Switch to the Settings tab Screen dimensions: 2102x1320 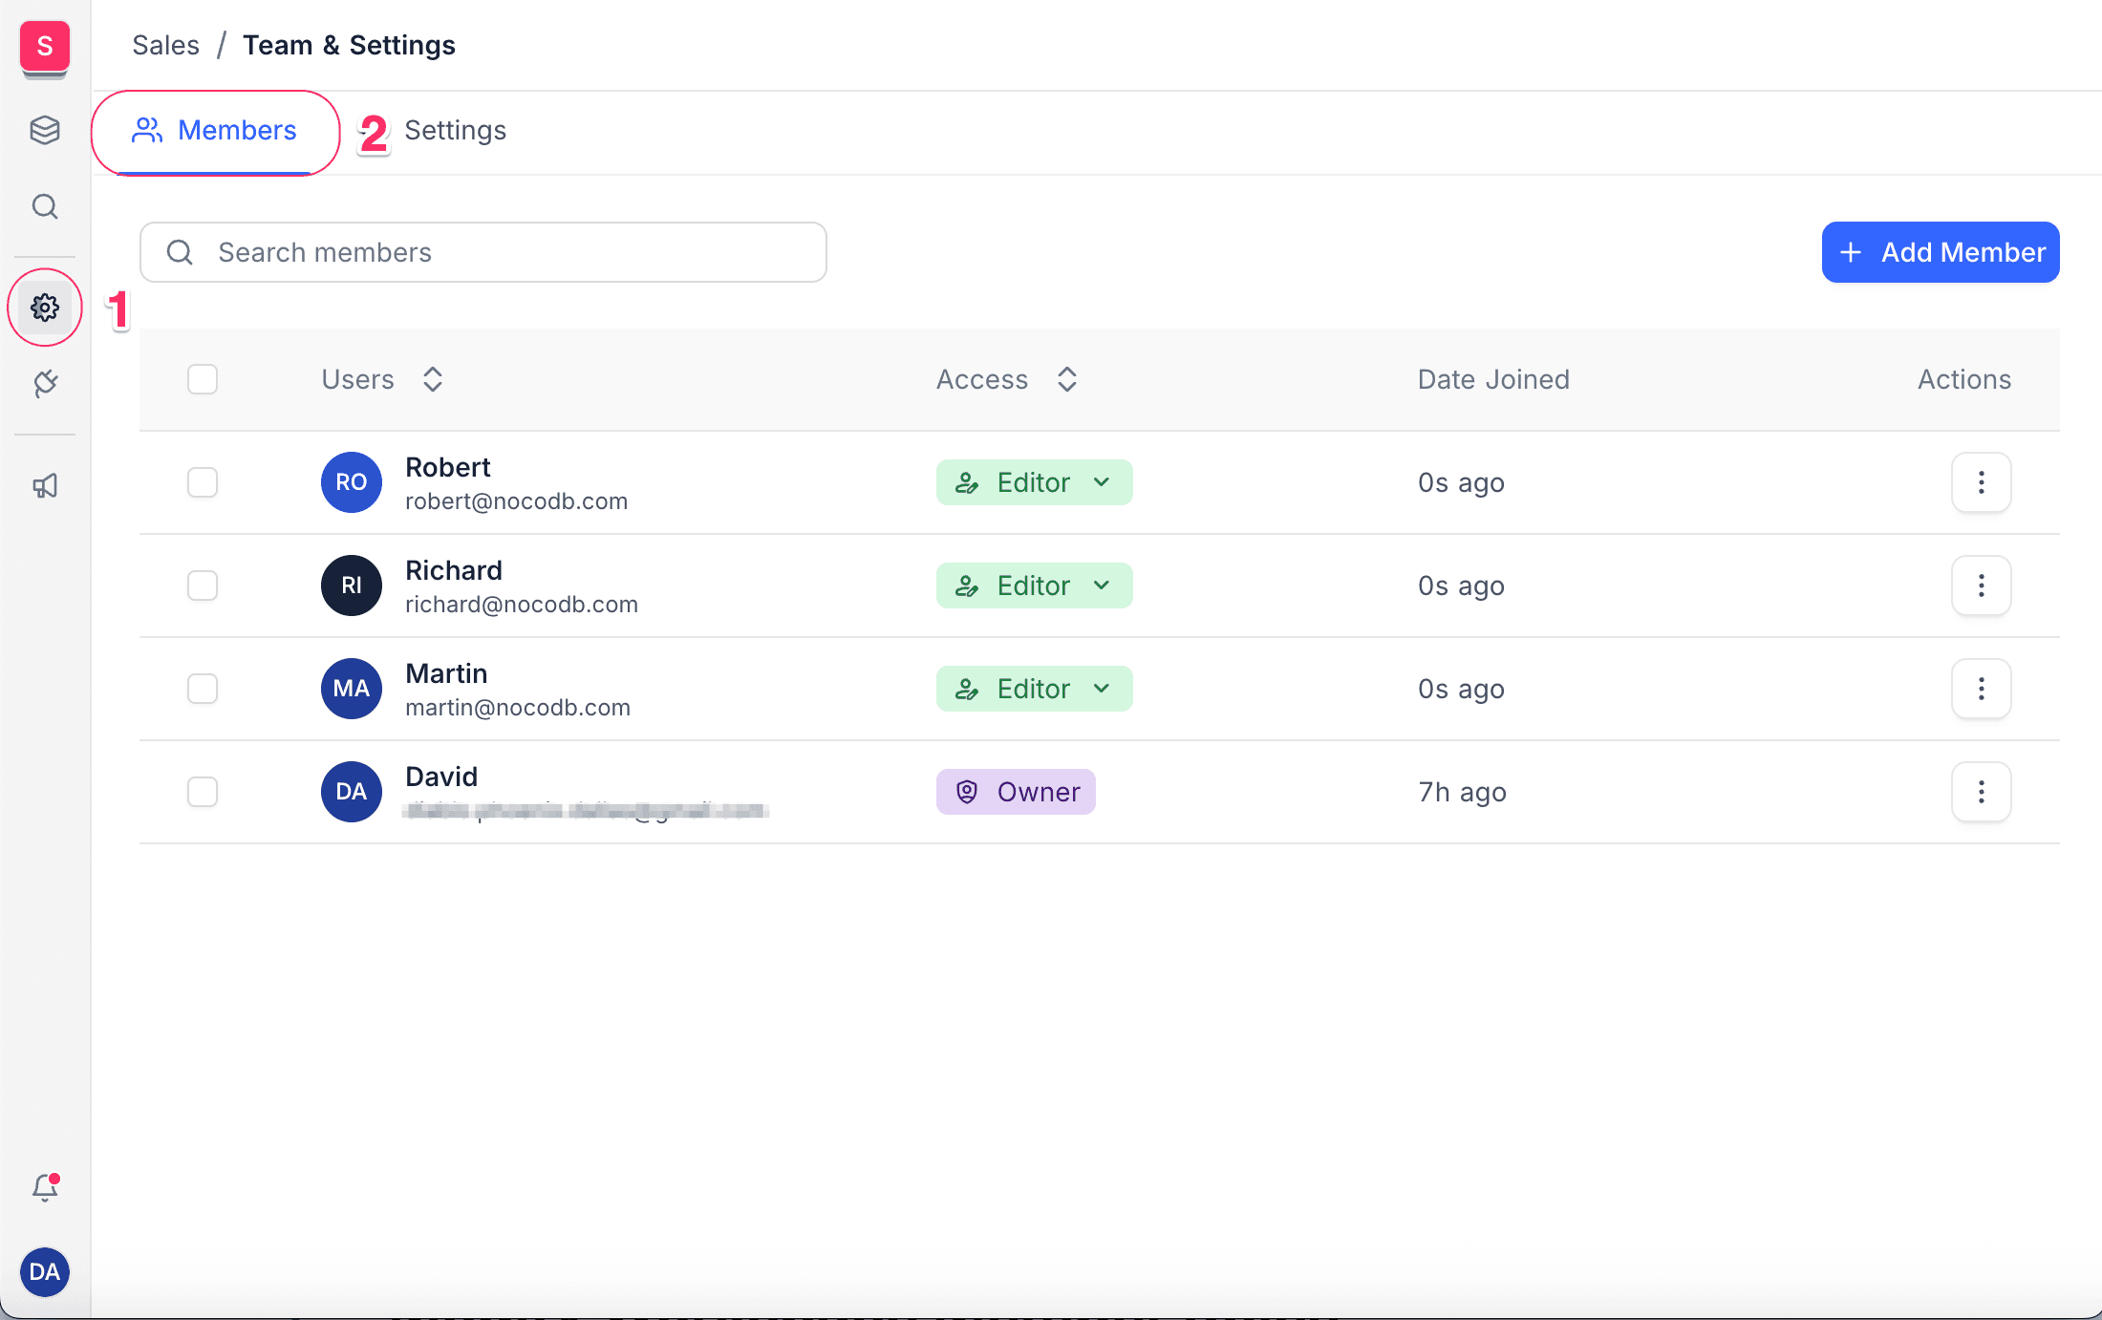[x=455, y=131]
